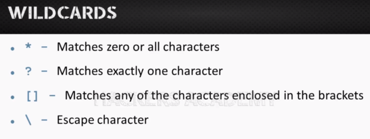Click the dash after the asterisk symbol
This screenshot has width=370, height=139.
click(44, 47)
